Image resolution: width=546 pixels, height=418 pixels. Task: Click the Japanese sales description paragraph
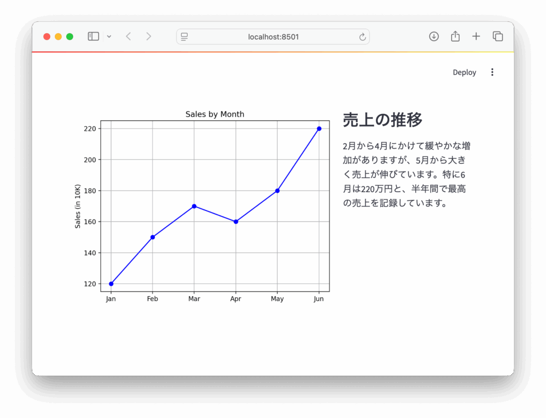coord(406,174)
